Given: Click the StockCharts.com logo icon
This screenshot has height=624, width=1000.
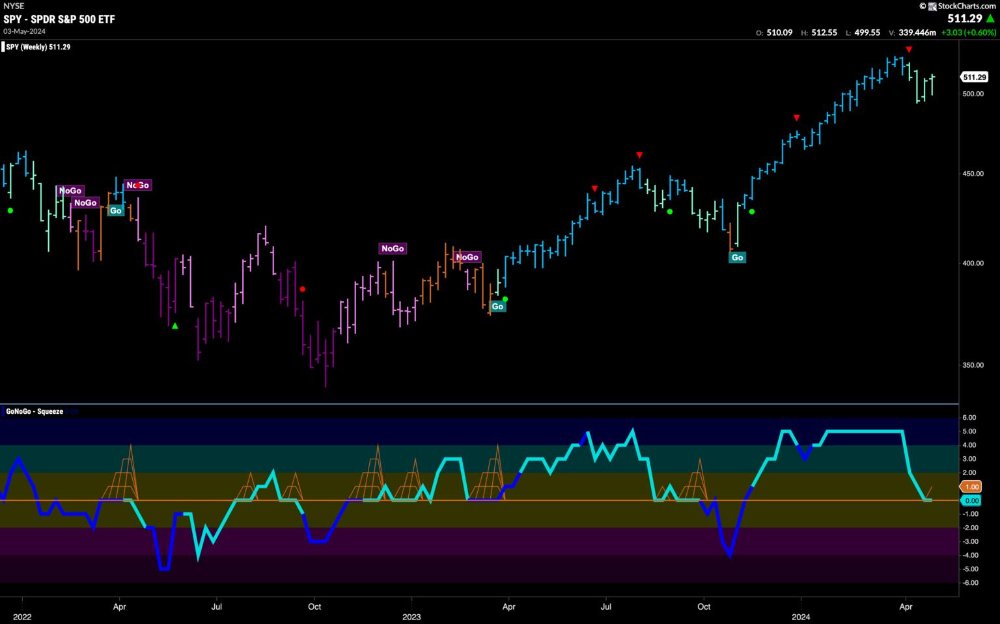Looking at the screenshot, I should [932, 6].
